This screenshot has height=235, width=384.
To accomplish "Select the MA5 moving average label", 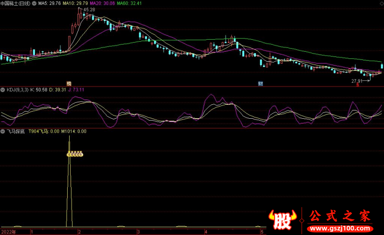I will pos(49,3).
